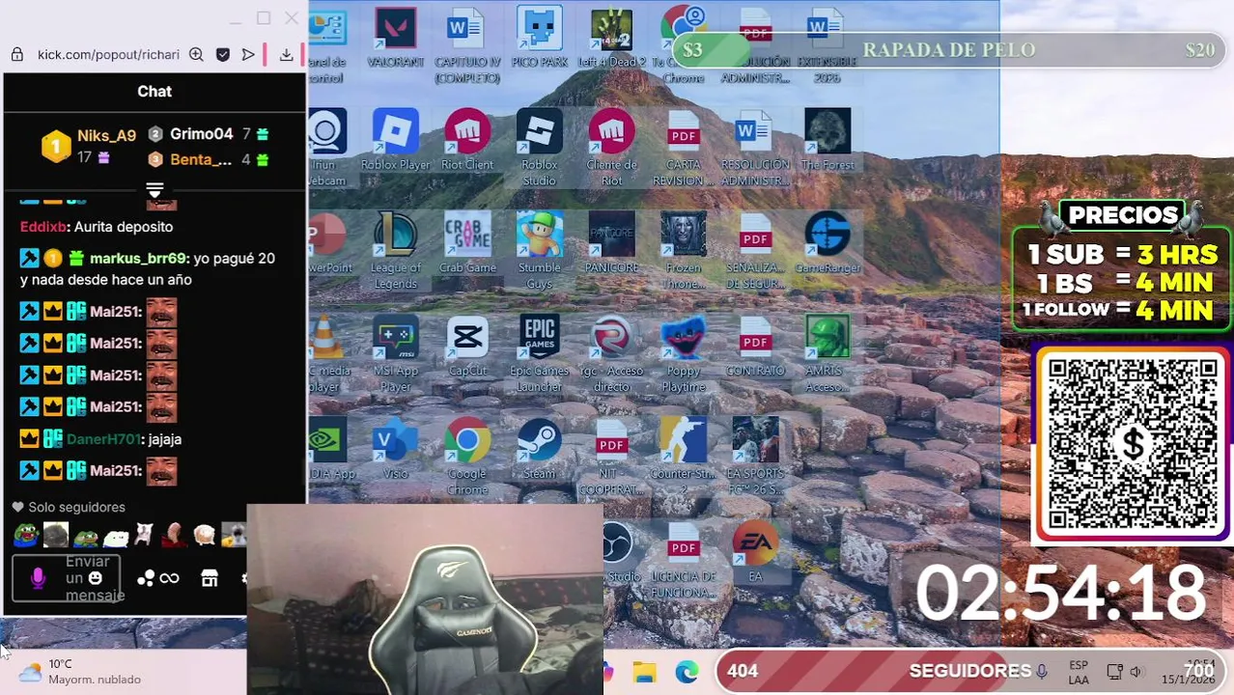This screenshot has height=695, width=1234.
Task: Open the Visio desktop shortcut
Action: [x=395, y=450]
